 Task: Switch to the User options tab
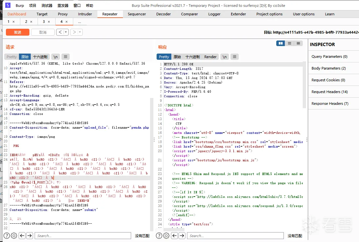304,14
